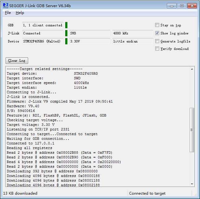Click the 3.30V voltage field

[90, 41]
